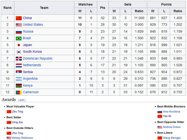Click the US flag beside Kelsey Robinson
Screen dimensions: 187x140
tap(9, 138)
